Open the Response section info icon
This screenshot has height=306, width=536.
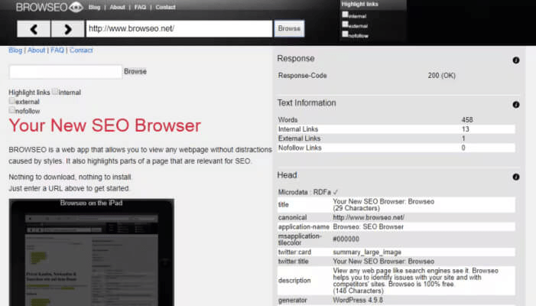516,60
